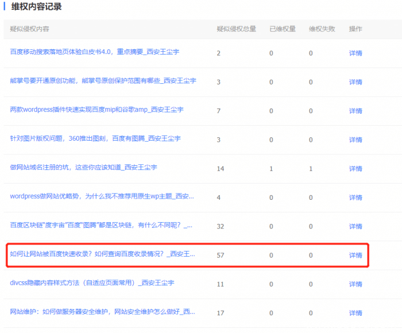This screenshot has width=402, height=333.
Task: Open the 熊掌号要开通原创功能 article link
Action: tap(103, 81)
